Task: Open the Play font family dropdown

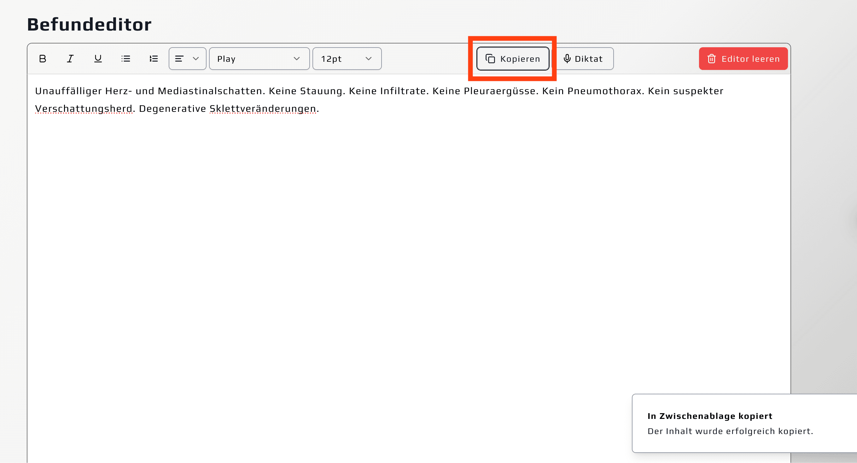Action: point(259,59)
